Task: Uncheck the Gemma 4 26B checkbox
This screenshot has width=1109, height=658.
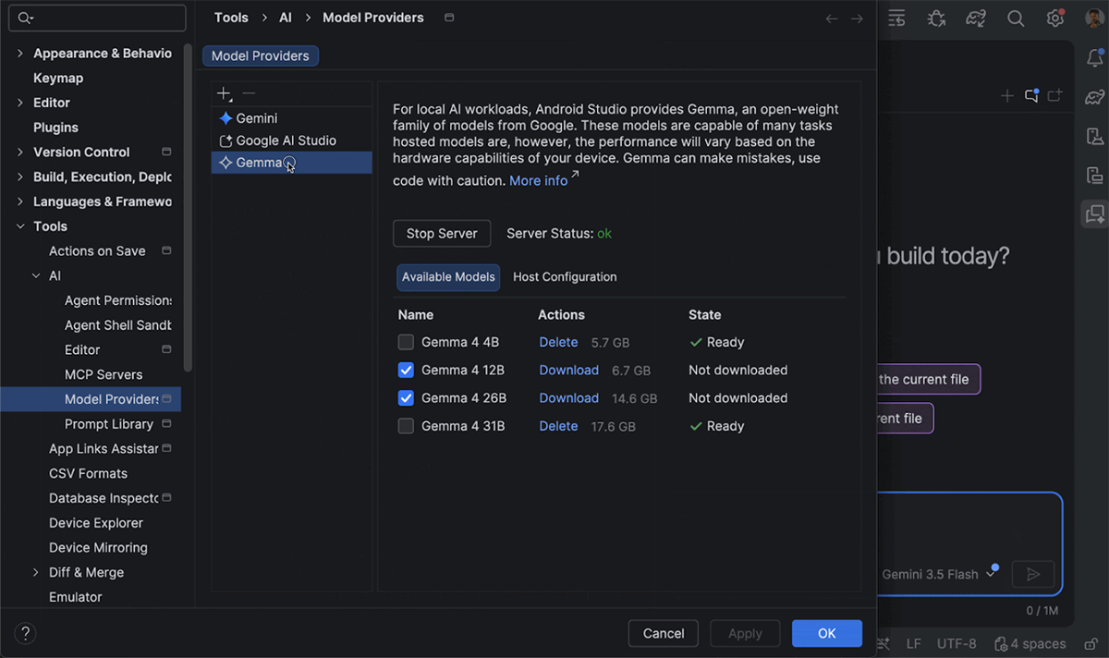Action: [x=406, y=398]
